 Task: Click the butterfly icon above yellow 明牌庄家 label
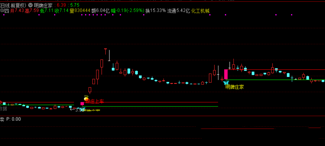pos(226,83)
